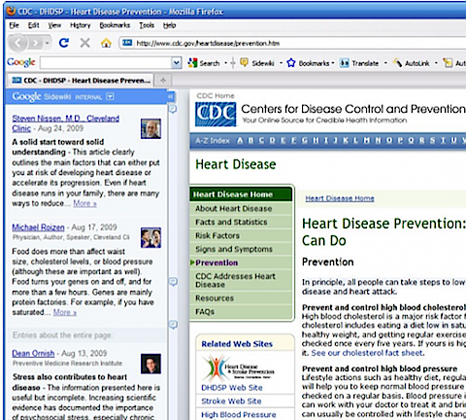This screenshot has width=466, height=420.
Task: Click the Back navigation arrow
Action: click(18, 43)
